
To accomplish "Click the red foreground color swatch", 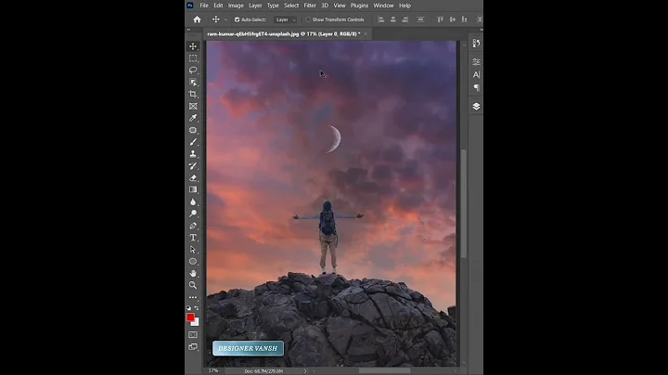I will 190,317.
